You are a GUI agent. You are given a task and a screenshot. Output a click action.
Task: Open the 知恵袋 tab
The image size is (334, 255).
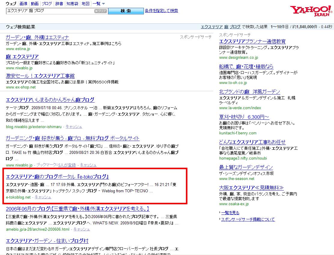click(72, 4)
